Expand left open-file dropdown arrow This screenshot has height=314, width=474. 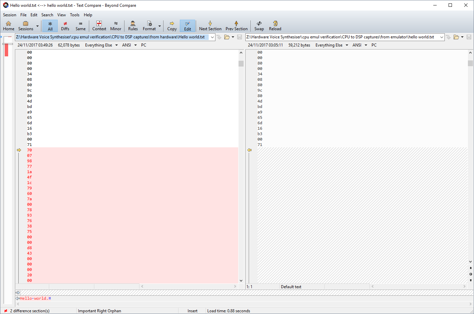coord(233,37)
